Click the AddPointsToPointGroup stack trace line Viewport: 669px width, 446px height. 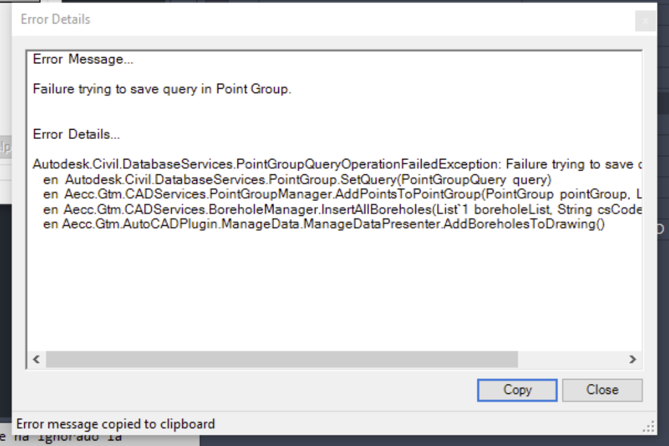tap(341, 195)
